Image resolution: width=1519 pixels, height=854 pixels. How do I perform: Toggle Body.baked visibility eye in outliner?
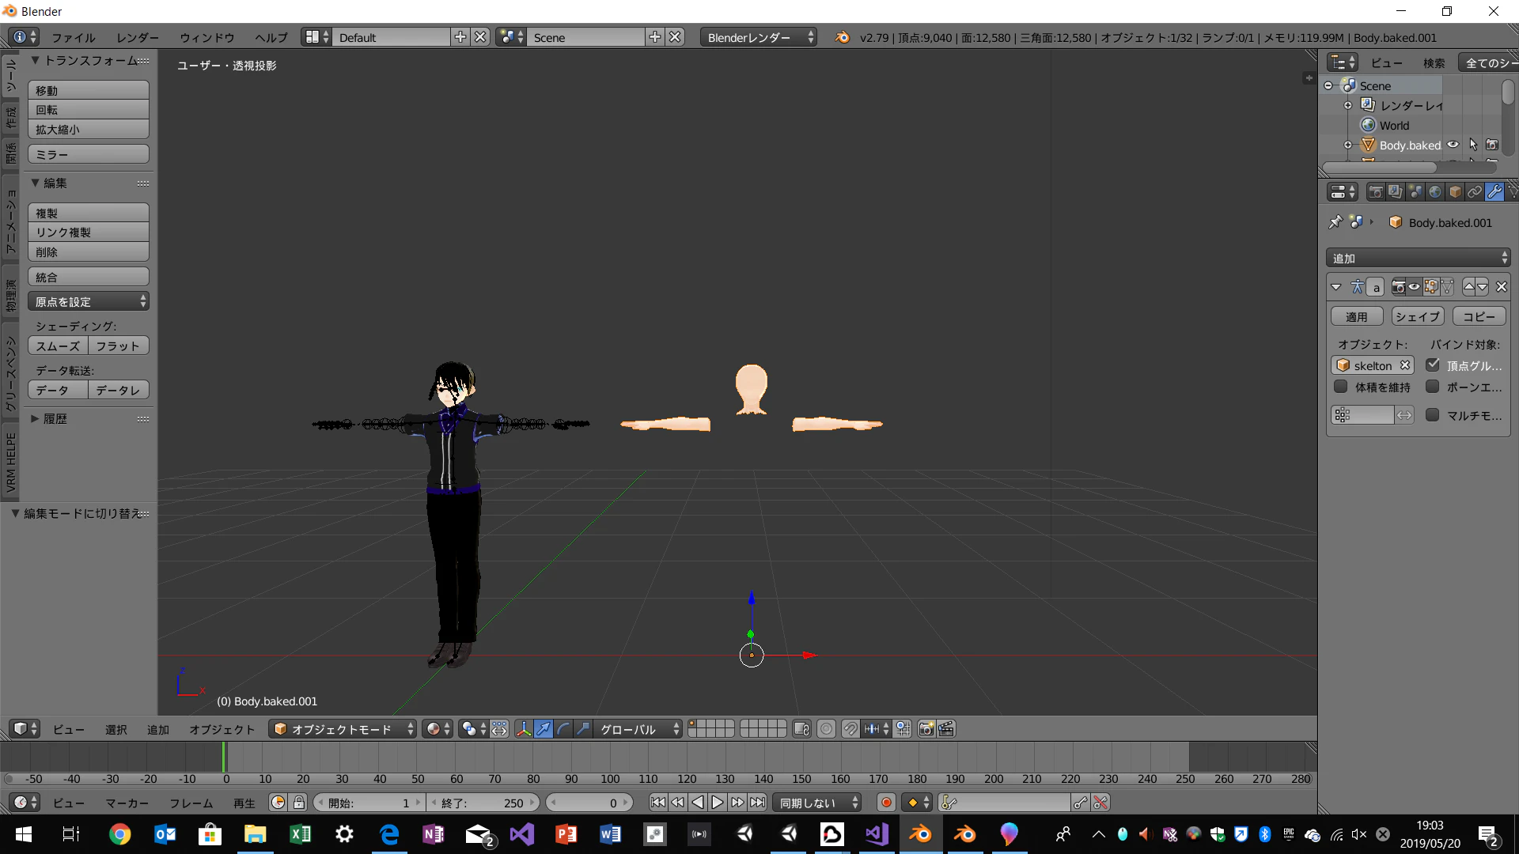click(x=1453, y=145)
